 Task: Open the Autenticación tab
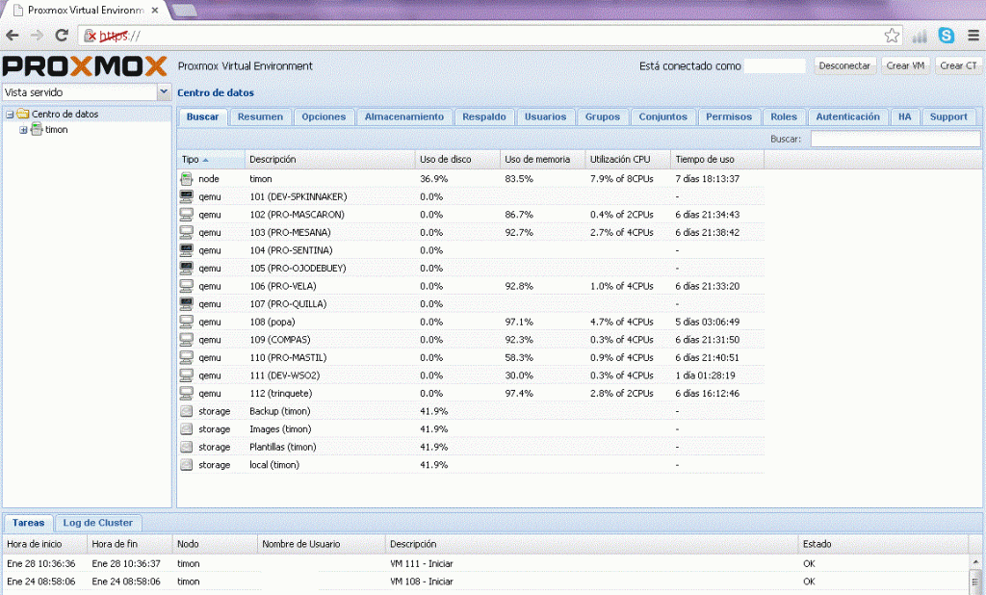[847, 117]
